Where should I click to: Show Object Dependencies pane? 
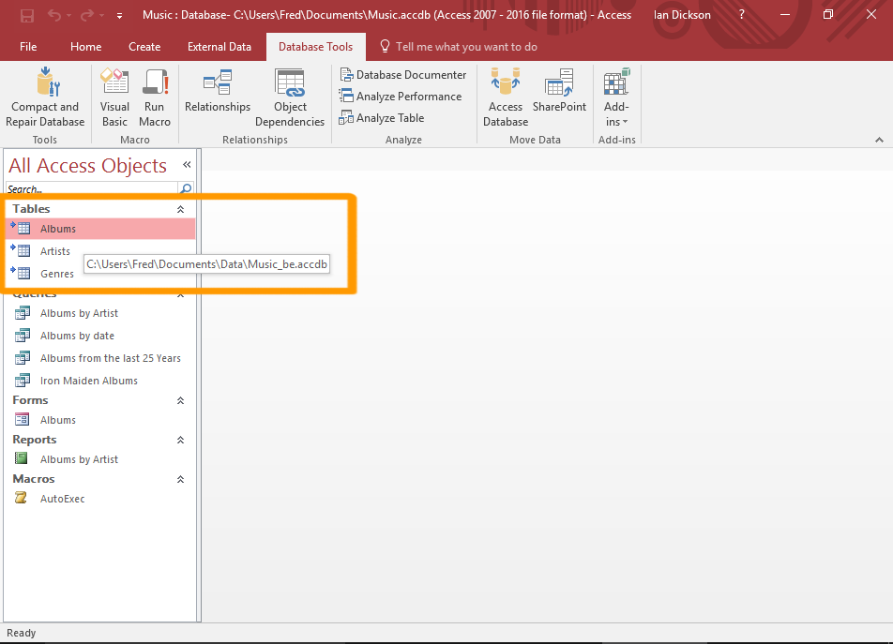(x=290, y=97)
